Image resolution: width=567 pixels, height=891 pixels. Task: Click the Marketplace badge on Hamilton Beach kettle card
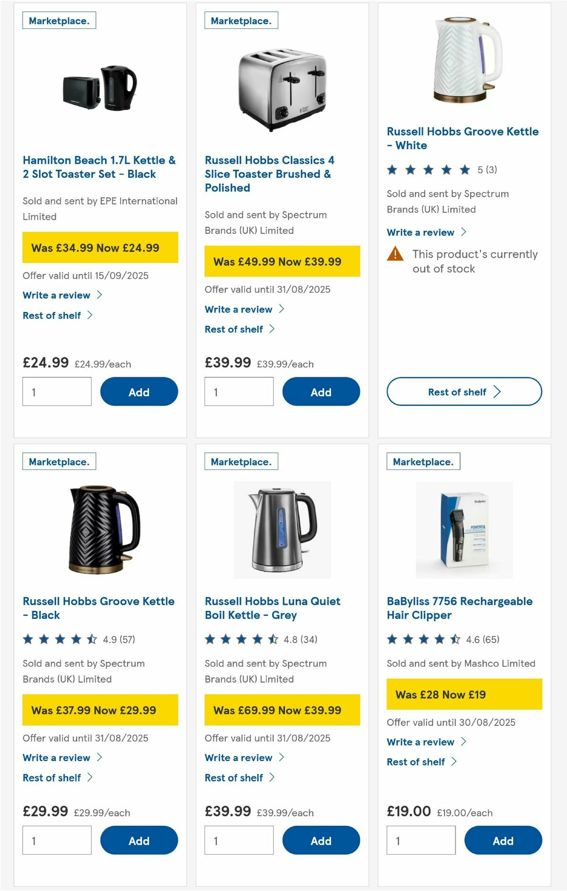[59, 20]
